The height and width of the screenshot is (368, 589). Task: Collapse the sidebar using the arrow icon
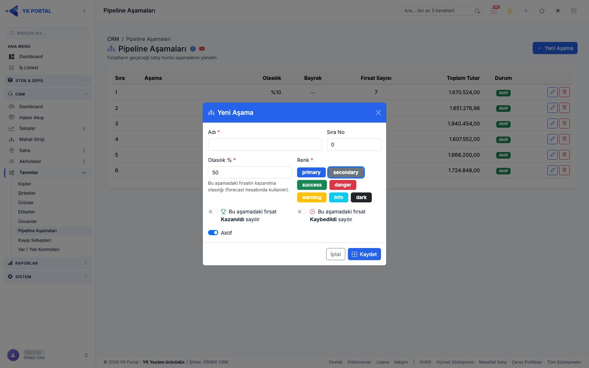(x=84, y=11)
